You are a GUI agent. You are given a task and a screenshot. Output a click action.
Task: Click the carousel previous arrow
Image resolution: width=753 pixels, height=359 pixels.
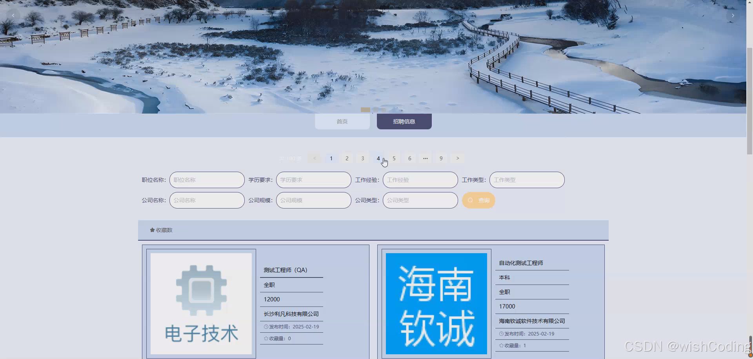pos(13,15)
